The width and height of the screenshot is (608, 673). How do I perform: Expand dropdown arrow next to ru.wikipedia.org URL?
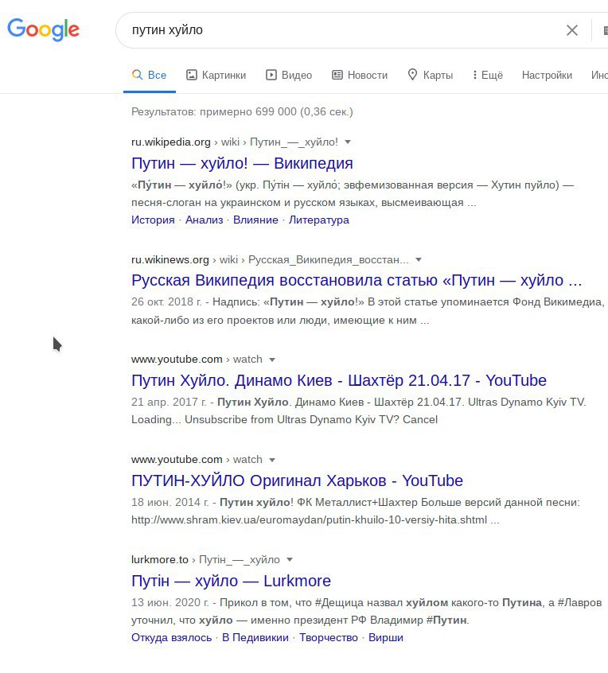coord(348,142)
